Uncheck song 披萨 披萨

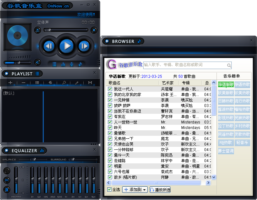(x=110, y=106)
